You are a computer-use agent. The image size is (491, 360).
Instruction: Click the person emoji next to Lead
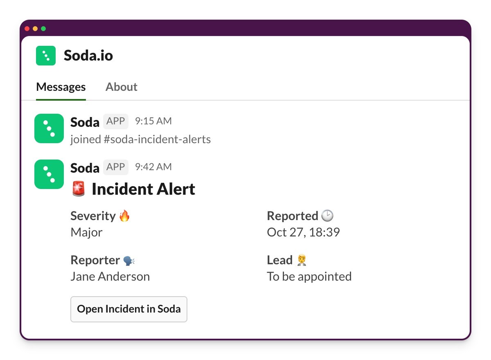click(302, 260)
